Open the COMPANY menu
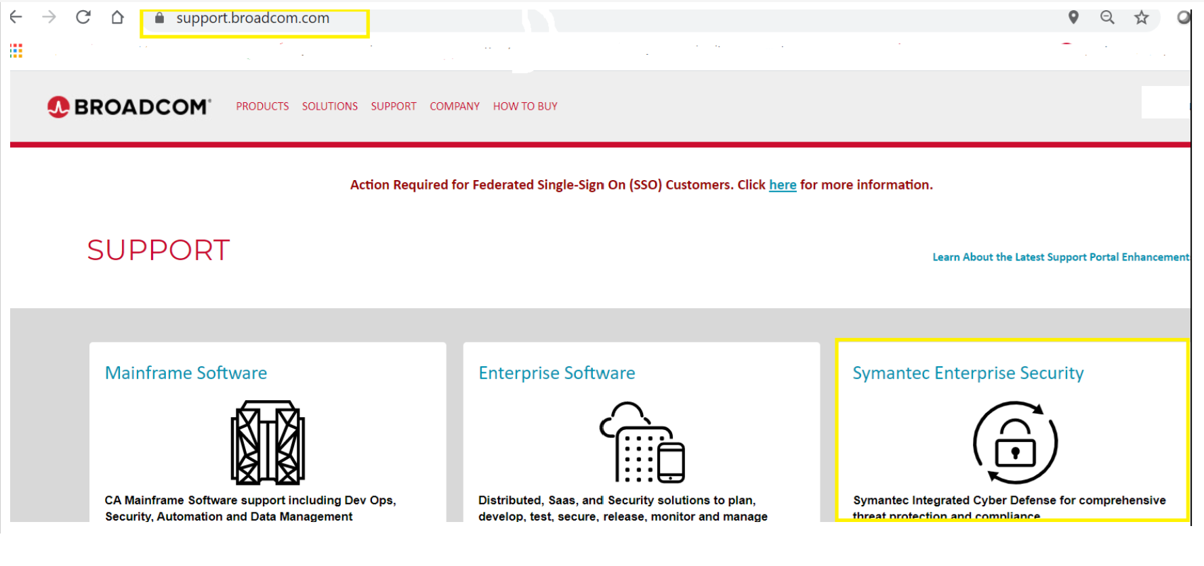 click(x=454, y=106)
